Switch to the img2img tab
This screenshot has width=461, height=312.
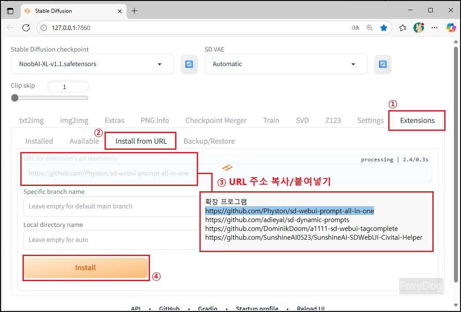pyautogui.click(x=74, y=120)
